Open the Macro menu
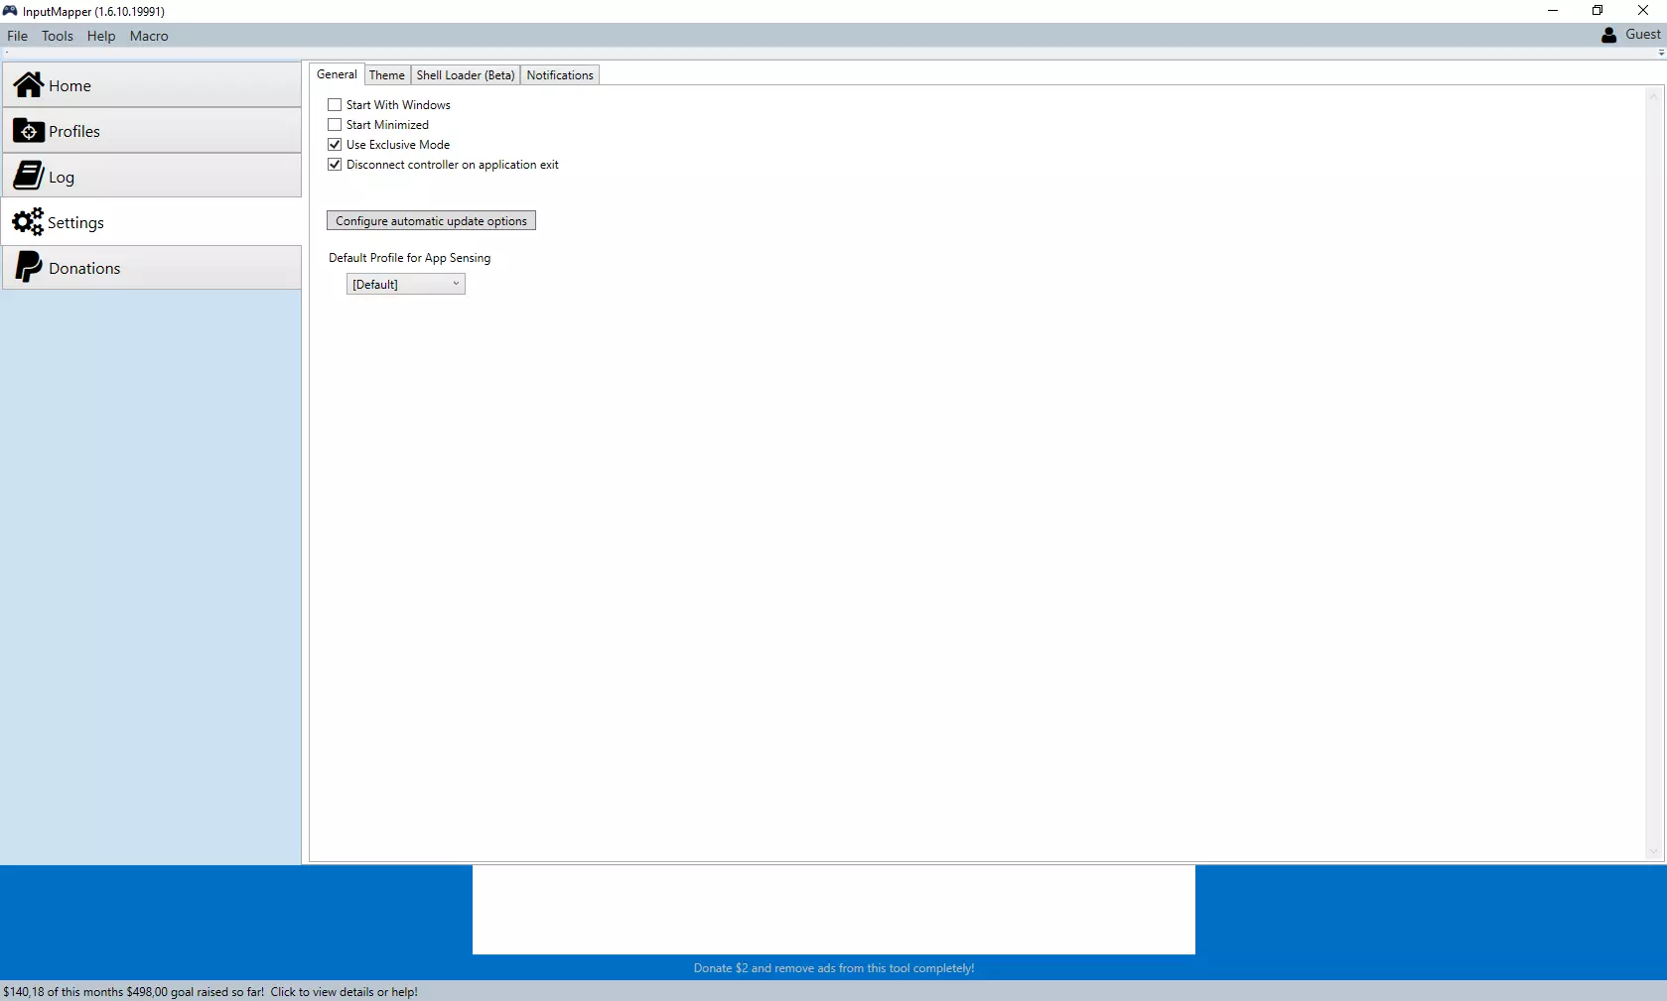The image size is (1667, 1001). [x=149, y=36]
